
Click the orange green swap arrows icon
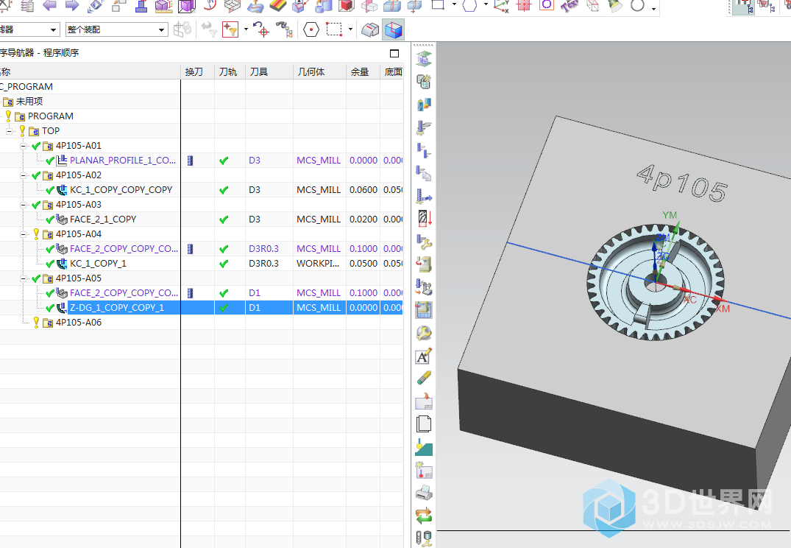pos(424,516)
